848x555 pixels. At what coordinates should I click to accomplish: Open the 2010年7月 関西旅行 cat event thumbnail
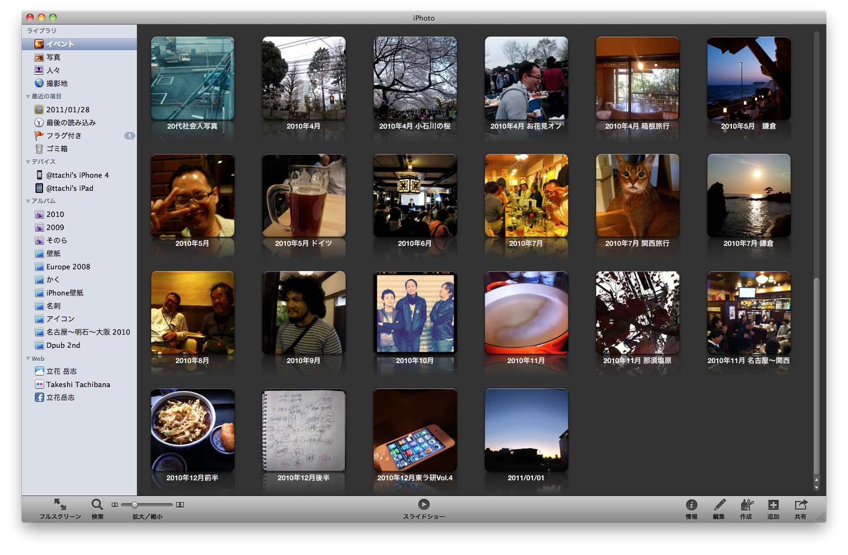coord(637,196)
